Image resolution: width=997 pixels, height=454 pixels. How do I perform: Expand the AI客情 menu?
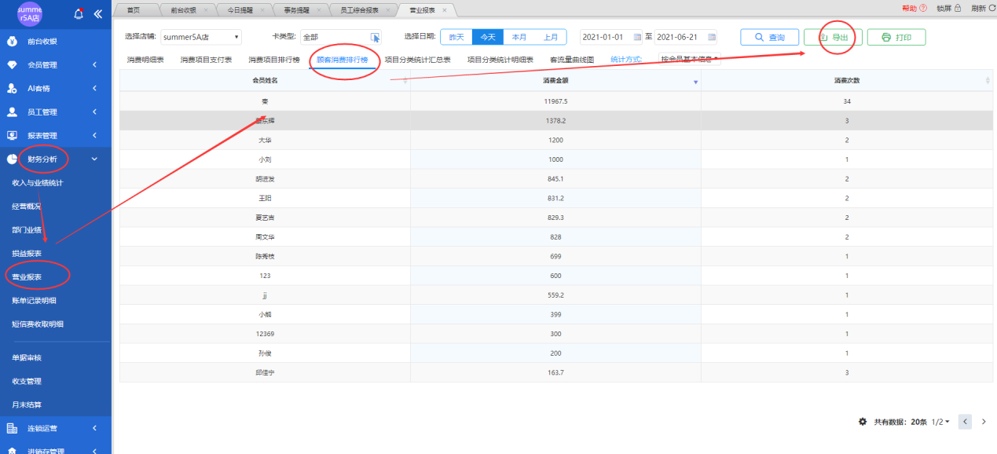[x=94, y=88]
